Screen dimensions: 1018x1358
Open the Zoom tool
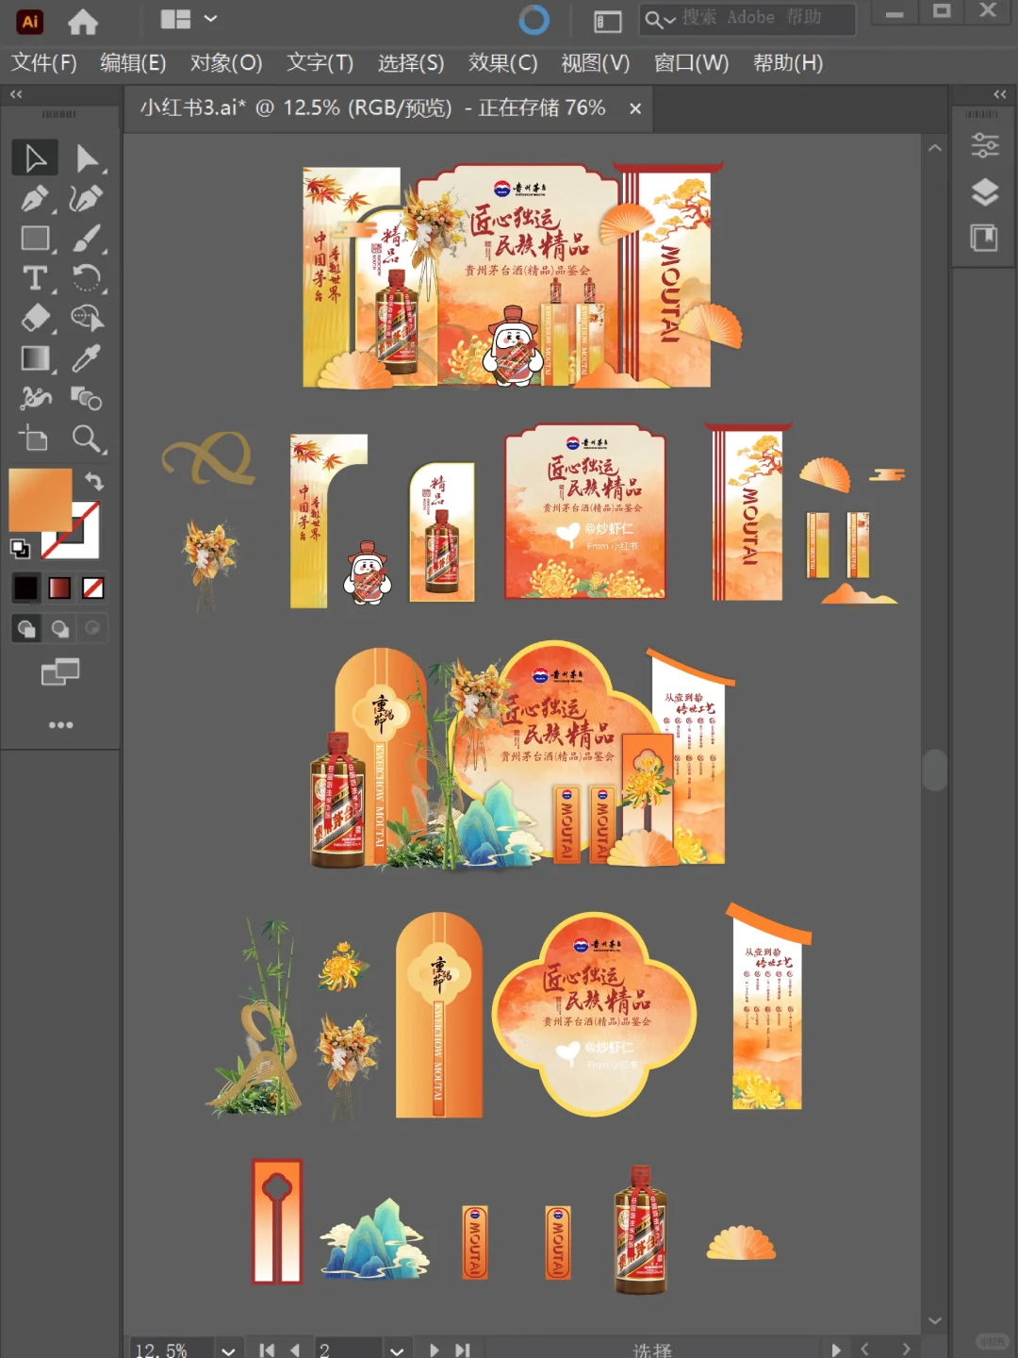tap(90, 439)
